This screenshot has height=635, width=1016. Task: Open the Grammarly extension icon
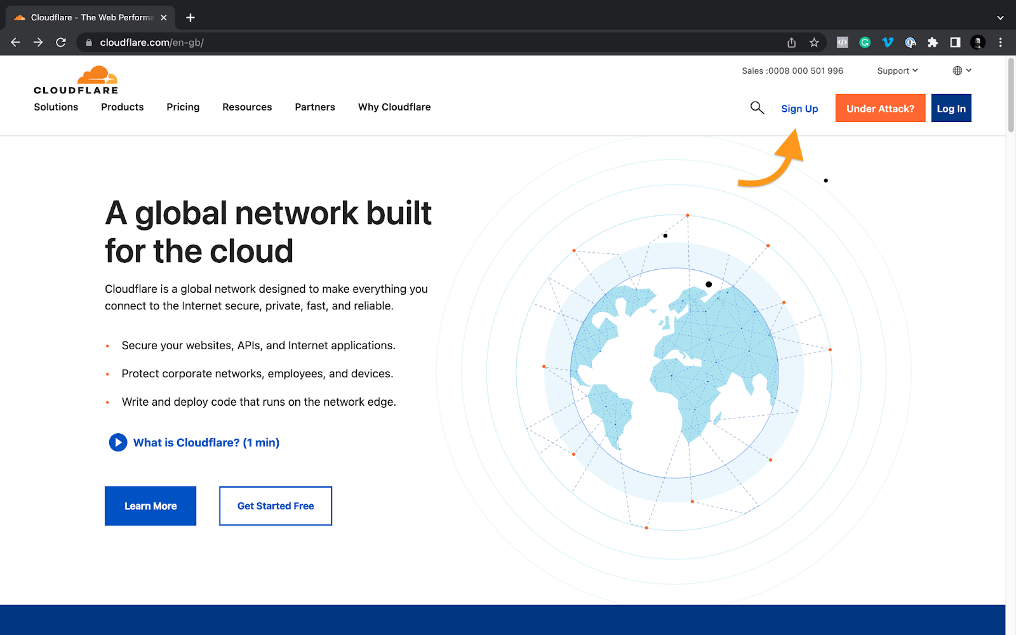click(865, 43)
